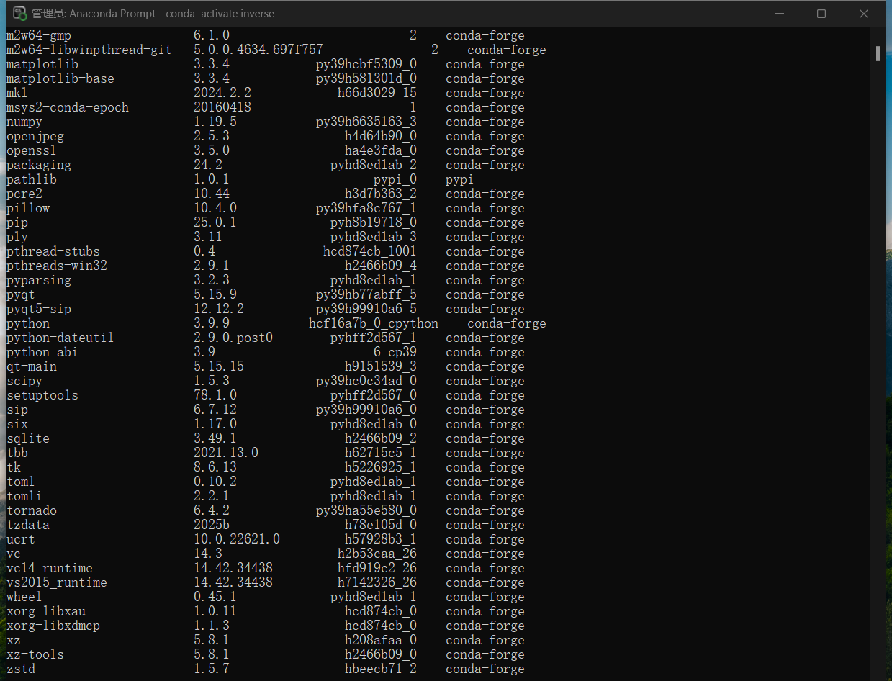Image resolution: width=892 pixels, height=681 pixels.
Task: Select the 'tzdata' package name
Action: coord(28,525)
